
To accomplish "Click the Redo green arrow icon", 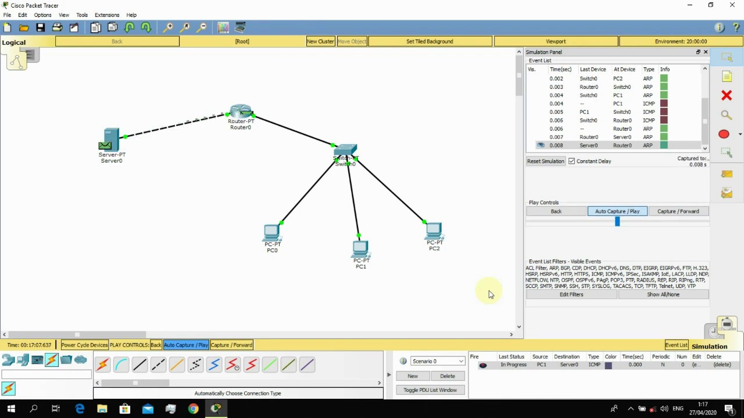I will pyautogui.click(x=146, y=27).
